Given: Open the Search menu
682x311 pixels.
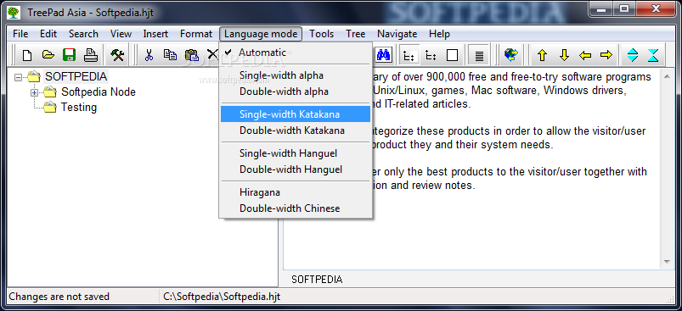Looking at the screenshot, I should [x=83, y=34].
